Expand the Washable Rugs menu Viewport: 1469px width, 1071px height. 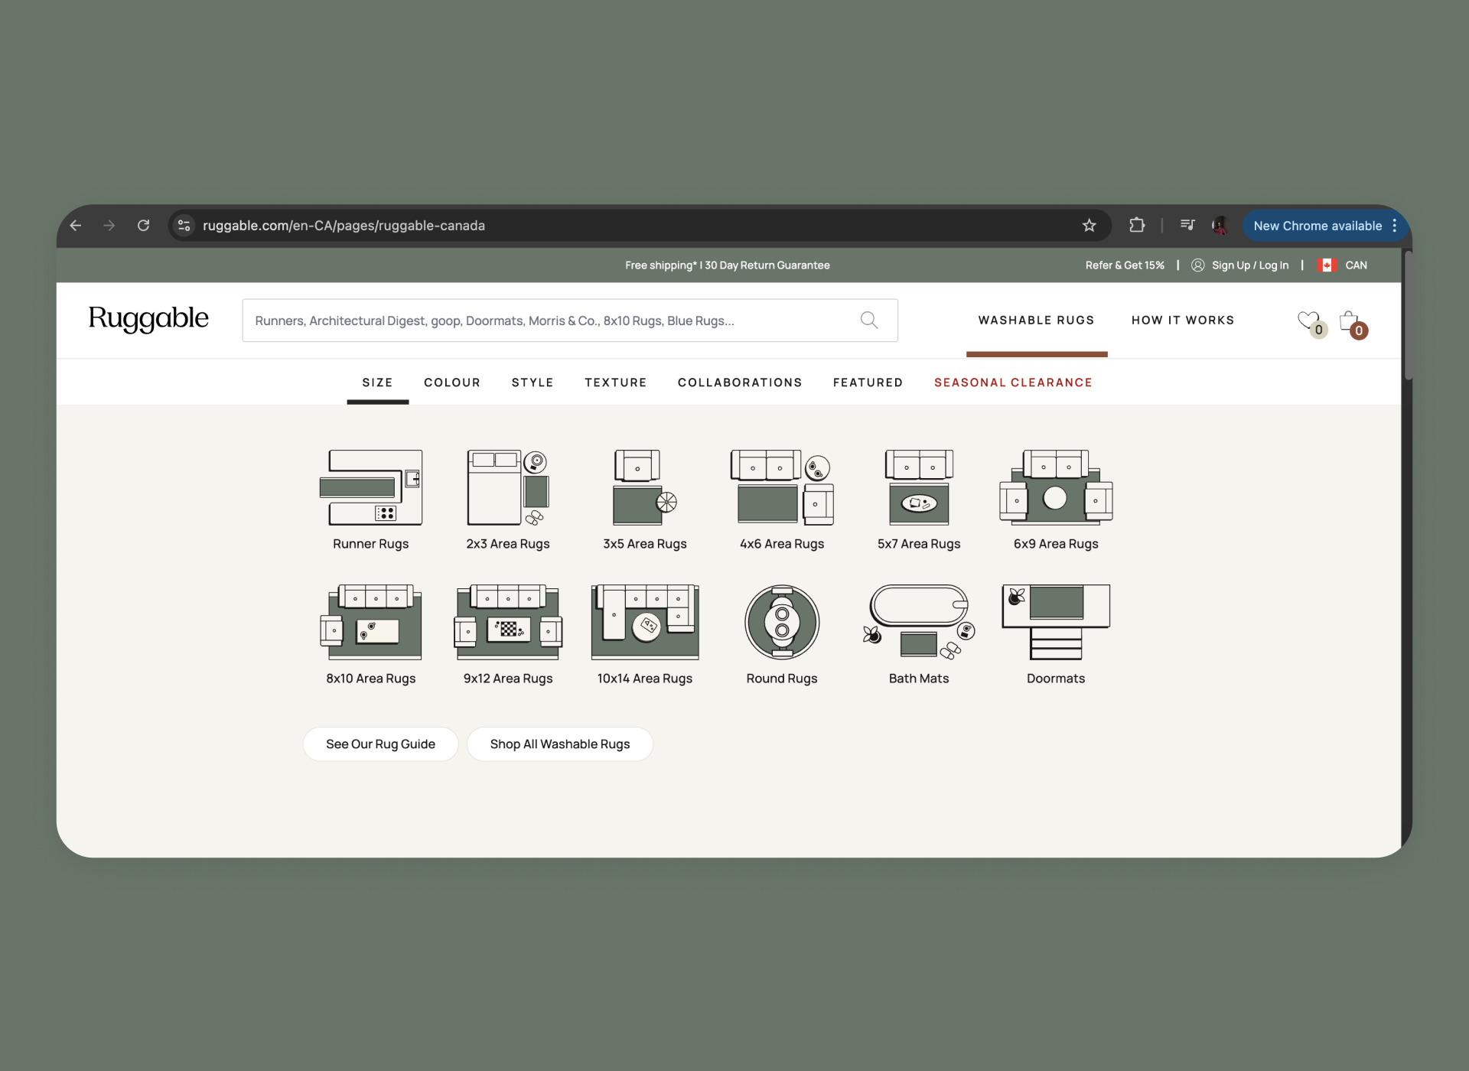click(x=1036, y=321)
